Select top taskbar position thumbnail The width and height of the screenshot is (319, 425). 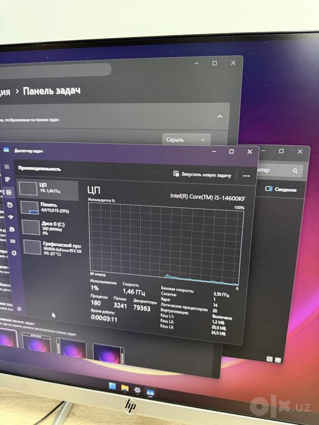[36, 344]
